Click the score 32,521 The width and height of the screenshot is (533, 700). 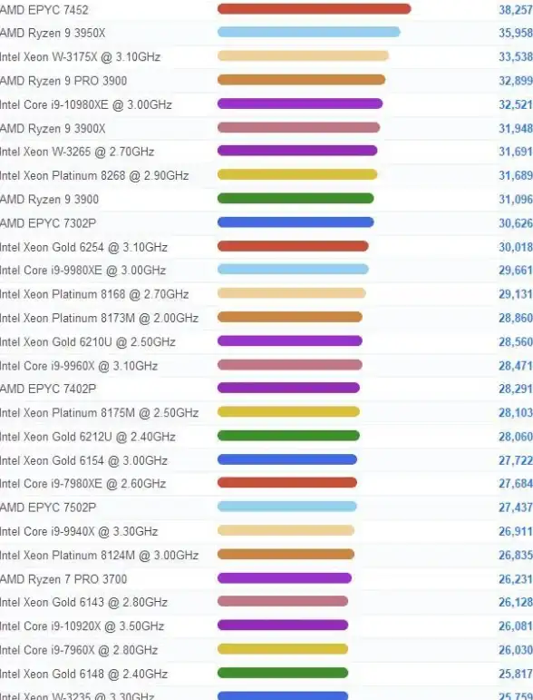click(516, 104)
